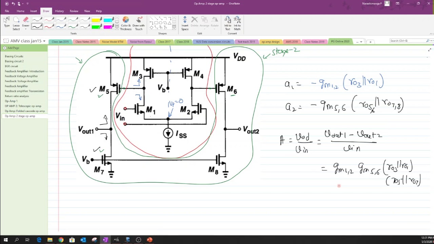This screenshot has height=244, width=434.
Task: Click the Search (Ctrl+E) box
Action: click(x=408, y=41)
